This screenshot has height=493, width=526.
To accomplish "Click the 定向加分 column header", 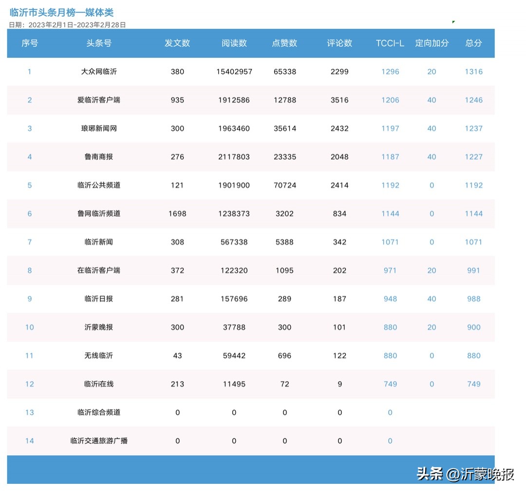I will 432,43.
